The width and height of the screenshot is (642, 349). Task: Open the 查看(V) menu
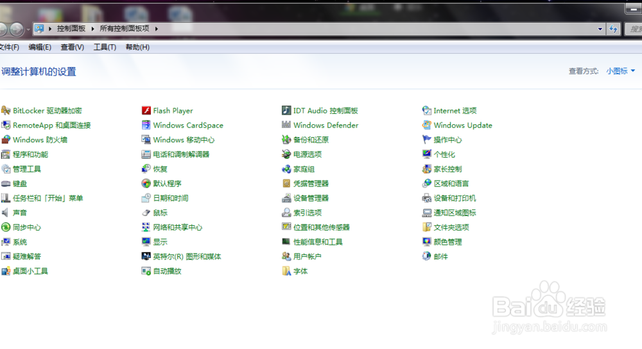[73, 47]
